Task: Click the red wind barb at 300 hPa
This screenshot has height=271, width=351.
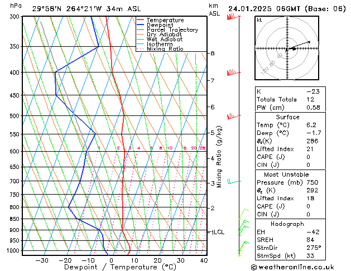Action: coord(233,17)
